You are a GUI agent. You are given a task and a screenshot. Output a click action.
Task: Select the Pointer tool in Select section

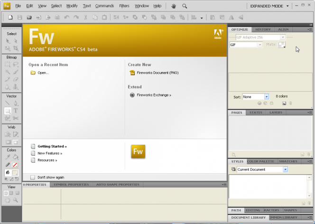coord(8,41)
